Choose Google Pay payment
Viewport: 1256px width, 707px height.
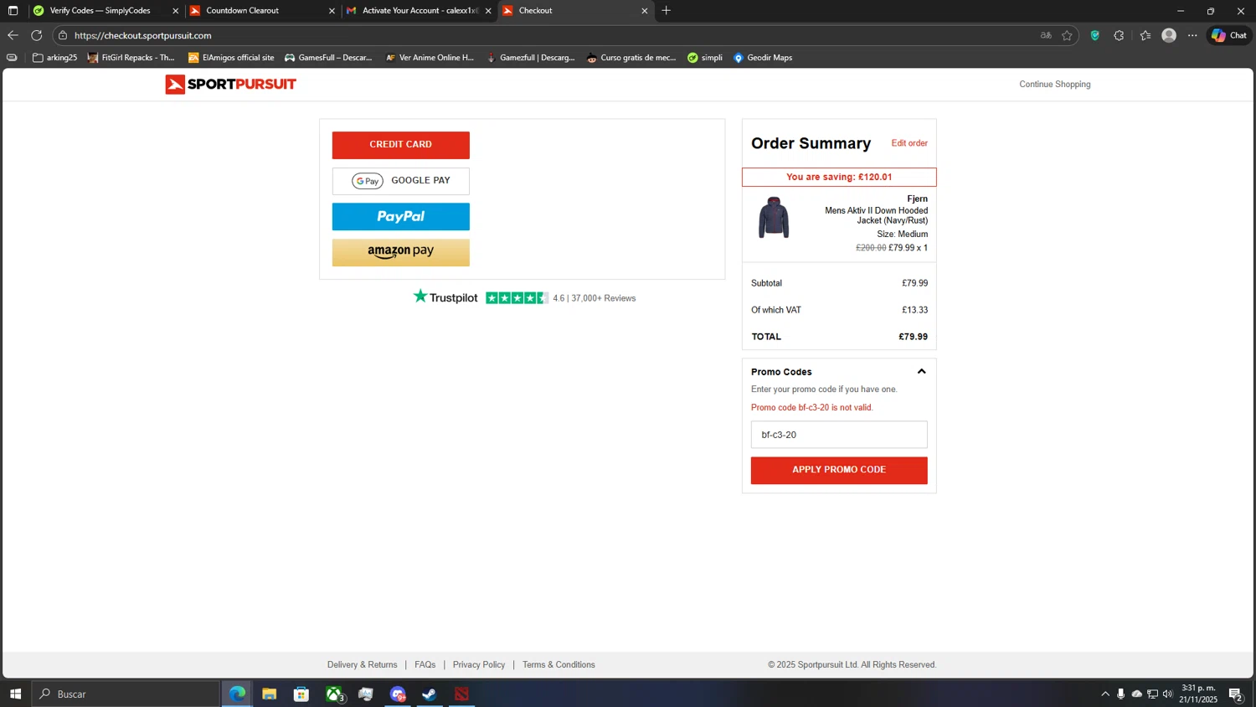[401, 181]
